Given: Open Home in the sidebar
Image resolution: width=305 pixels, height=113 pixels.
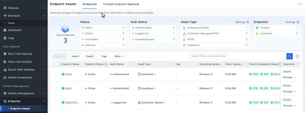Looking at the screenshot, I should [x=24, y=23].
